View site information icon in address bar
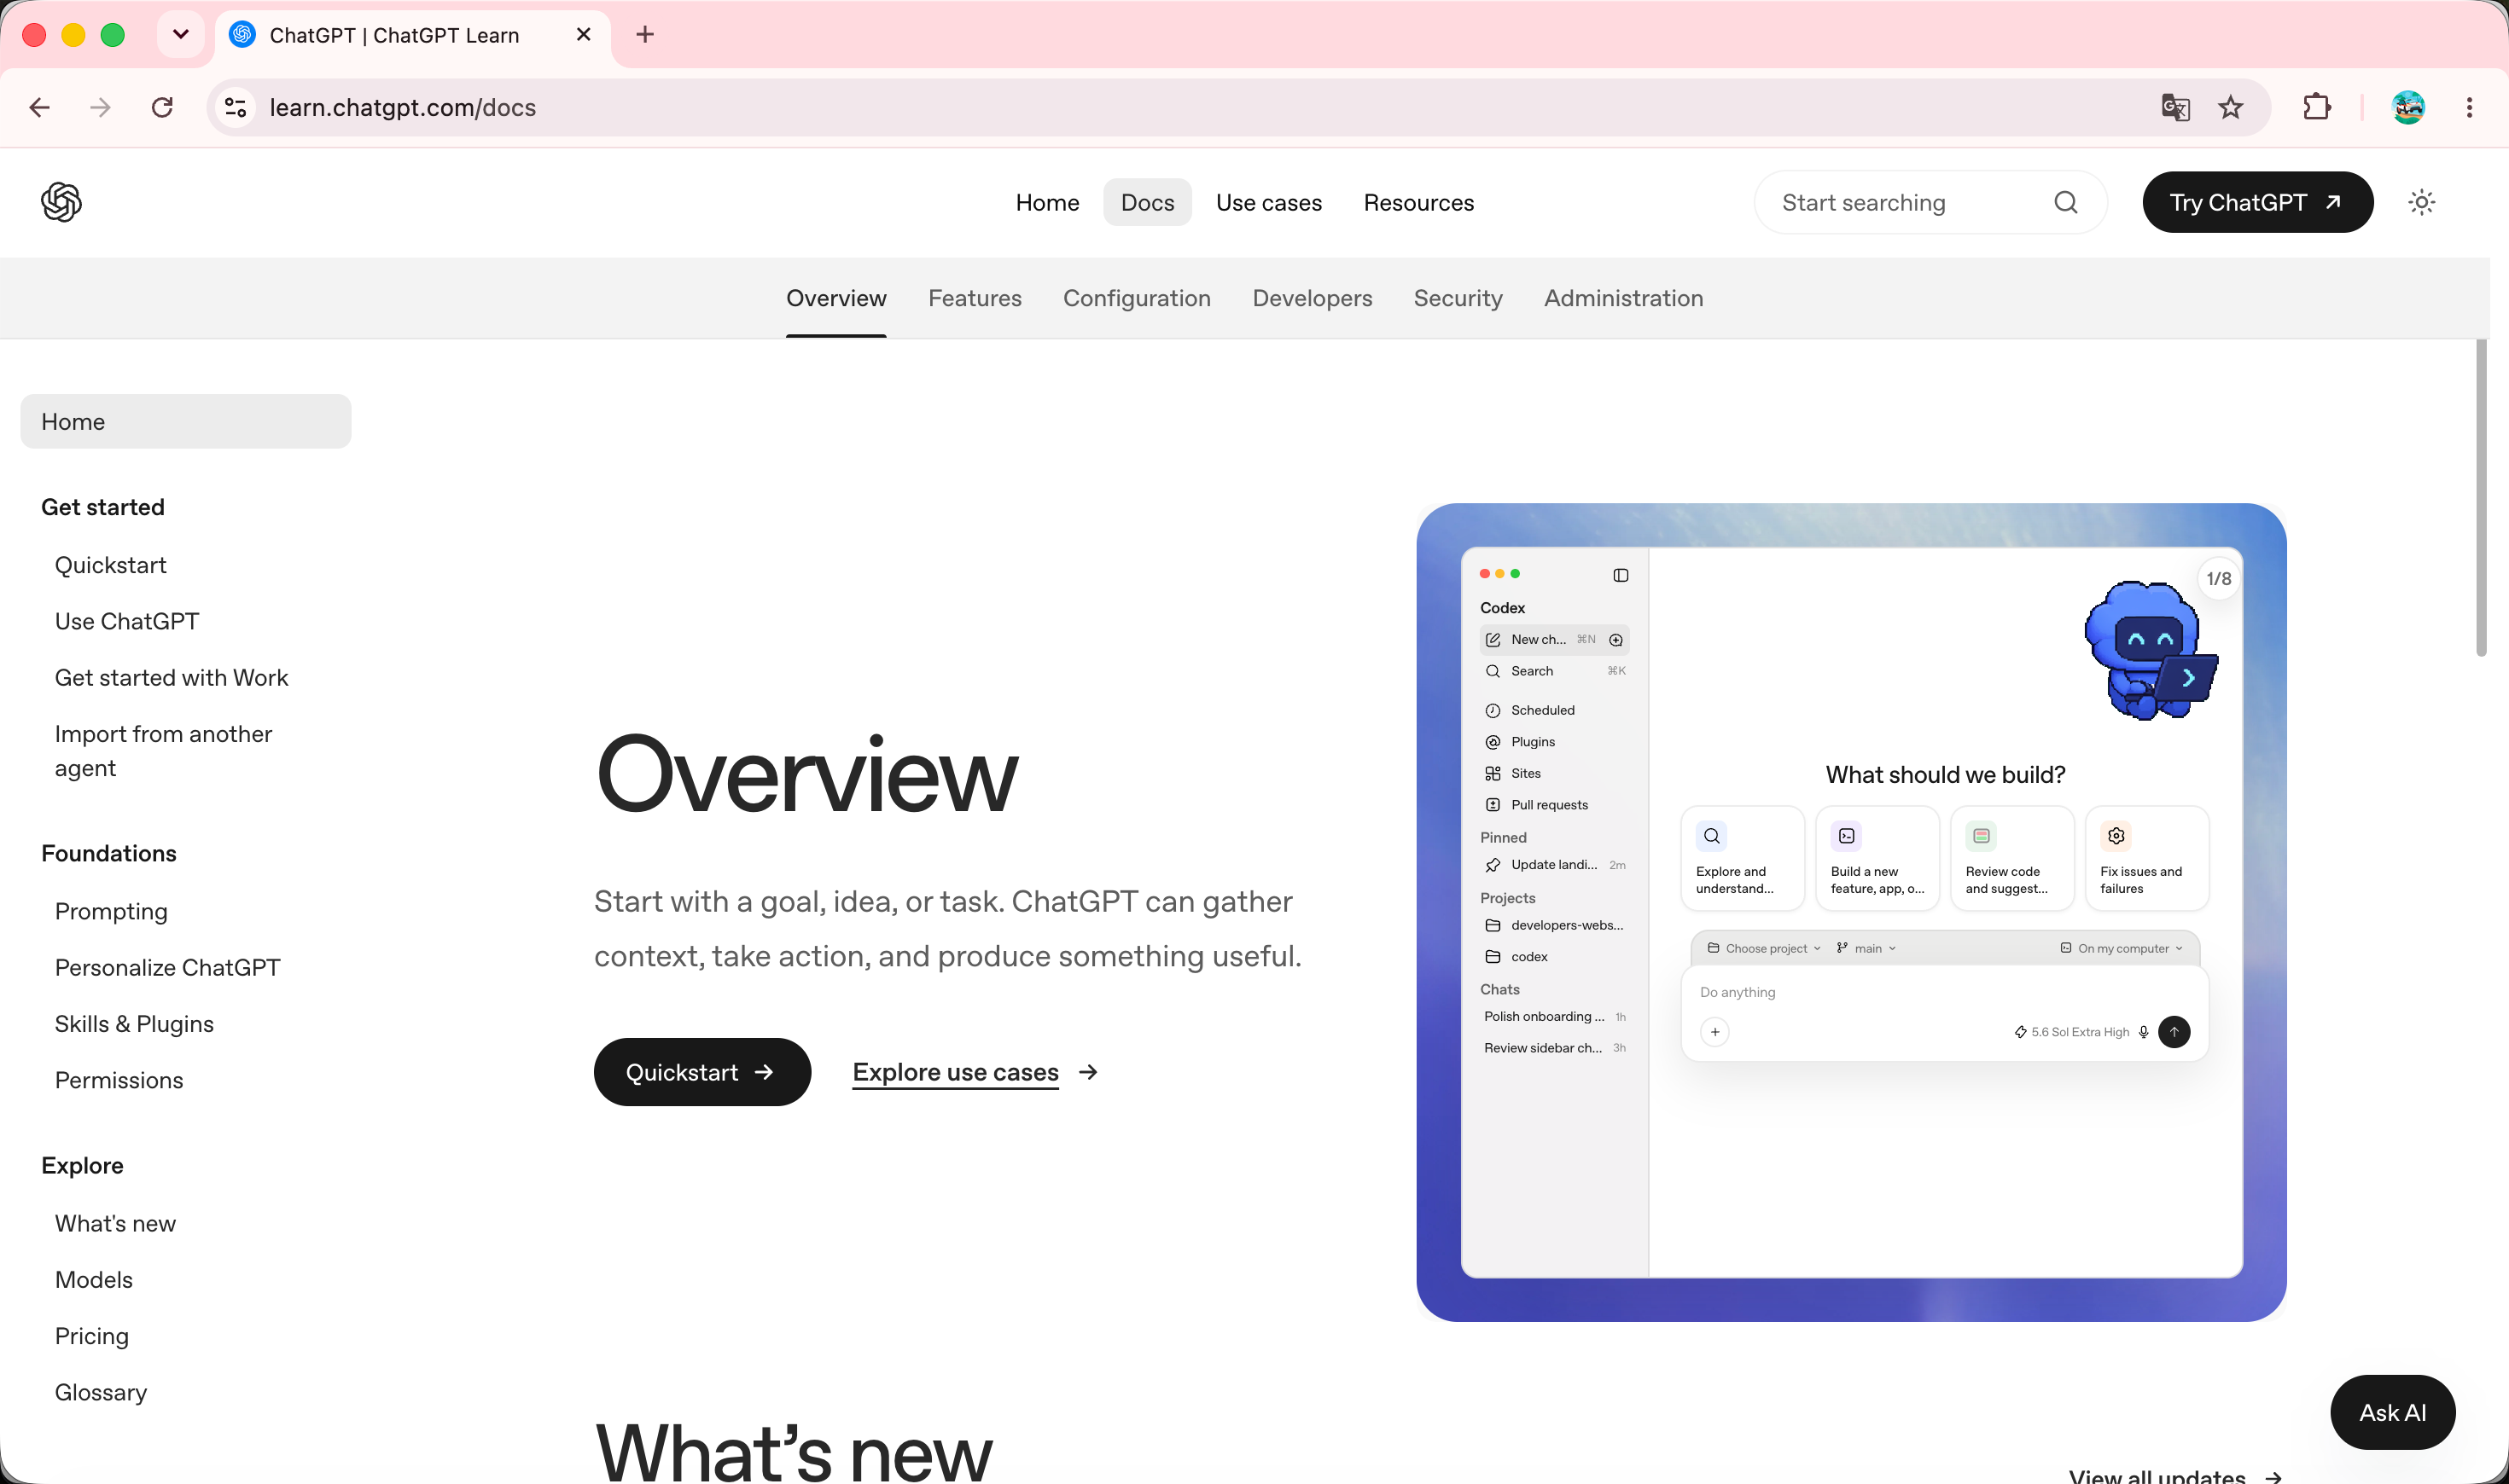This screenshot has width=2509, height=1484. (x=236, y=107)
